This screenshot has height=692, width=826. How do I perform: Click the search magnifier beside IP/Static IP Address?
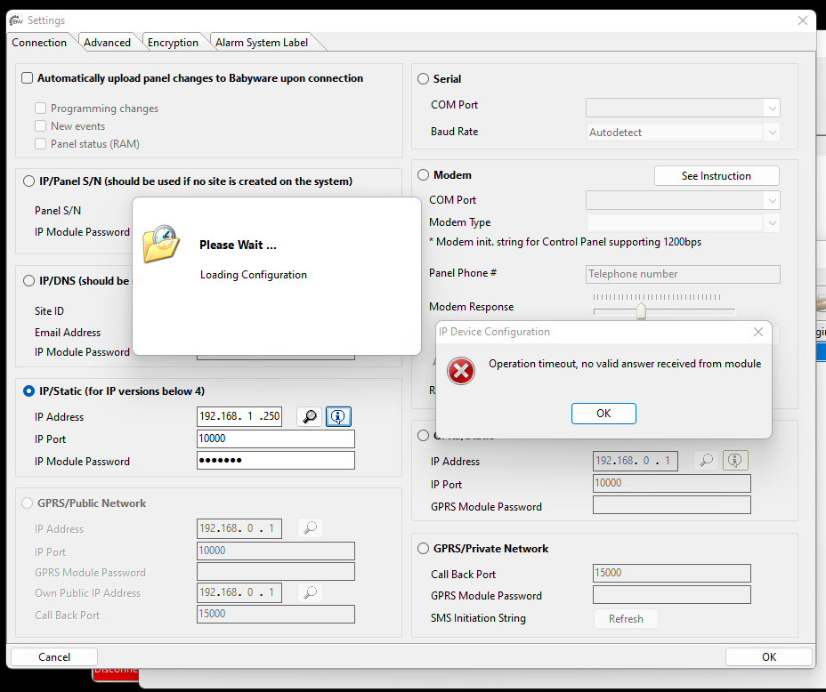point(309,416)
